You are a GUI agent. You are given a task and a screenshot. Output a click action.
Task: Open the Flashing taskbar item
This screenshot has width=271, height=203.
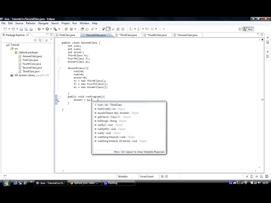(119, 183)
